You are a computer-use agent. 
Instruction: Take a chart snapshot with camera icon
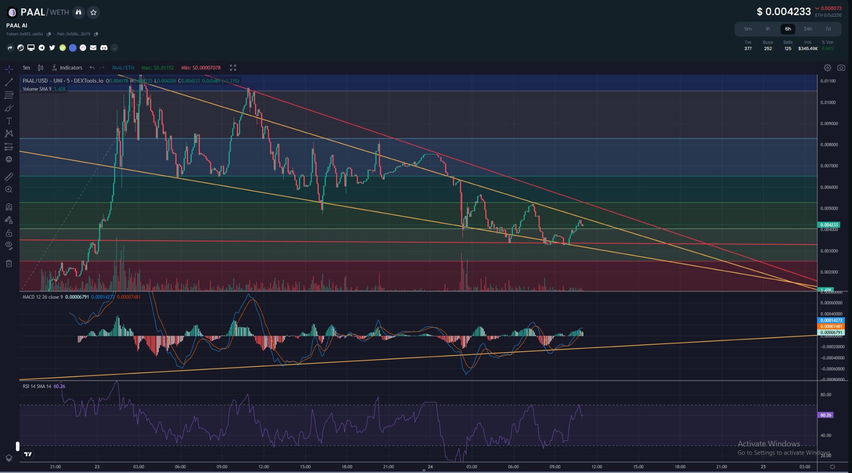[841, 67]
